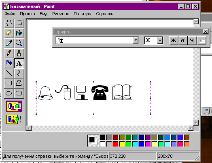The height and width of the screenshot is (163, 212).
Task: Click the horizontal scrollbar right arrow
Action: point(191,128)
